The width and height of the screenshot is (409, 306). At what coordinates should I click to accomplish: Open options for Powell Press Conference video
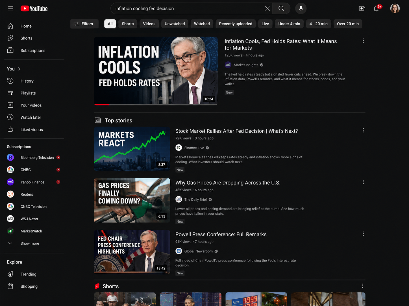(x=363, y=234)
